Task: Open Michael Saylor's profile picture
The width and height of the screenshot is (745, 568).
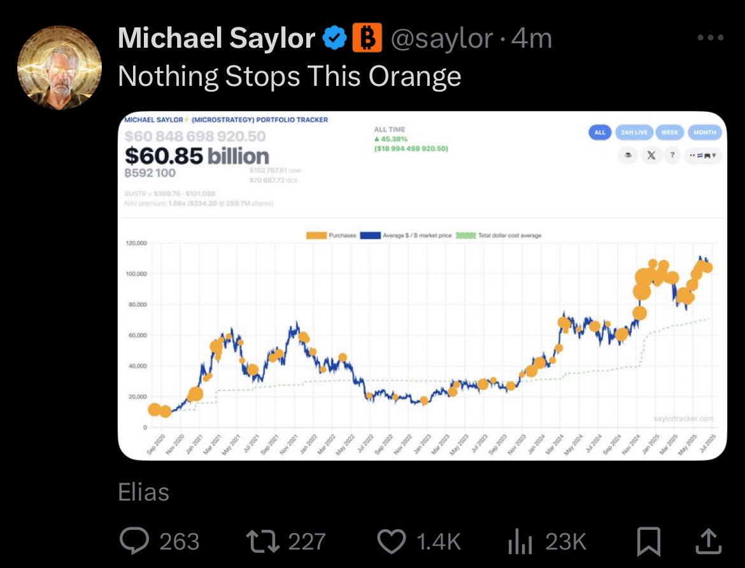Action: click(x=59, y=68)
